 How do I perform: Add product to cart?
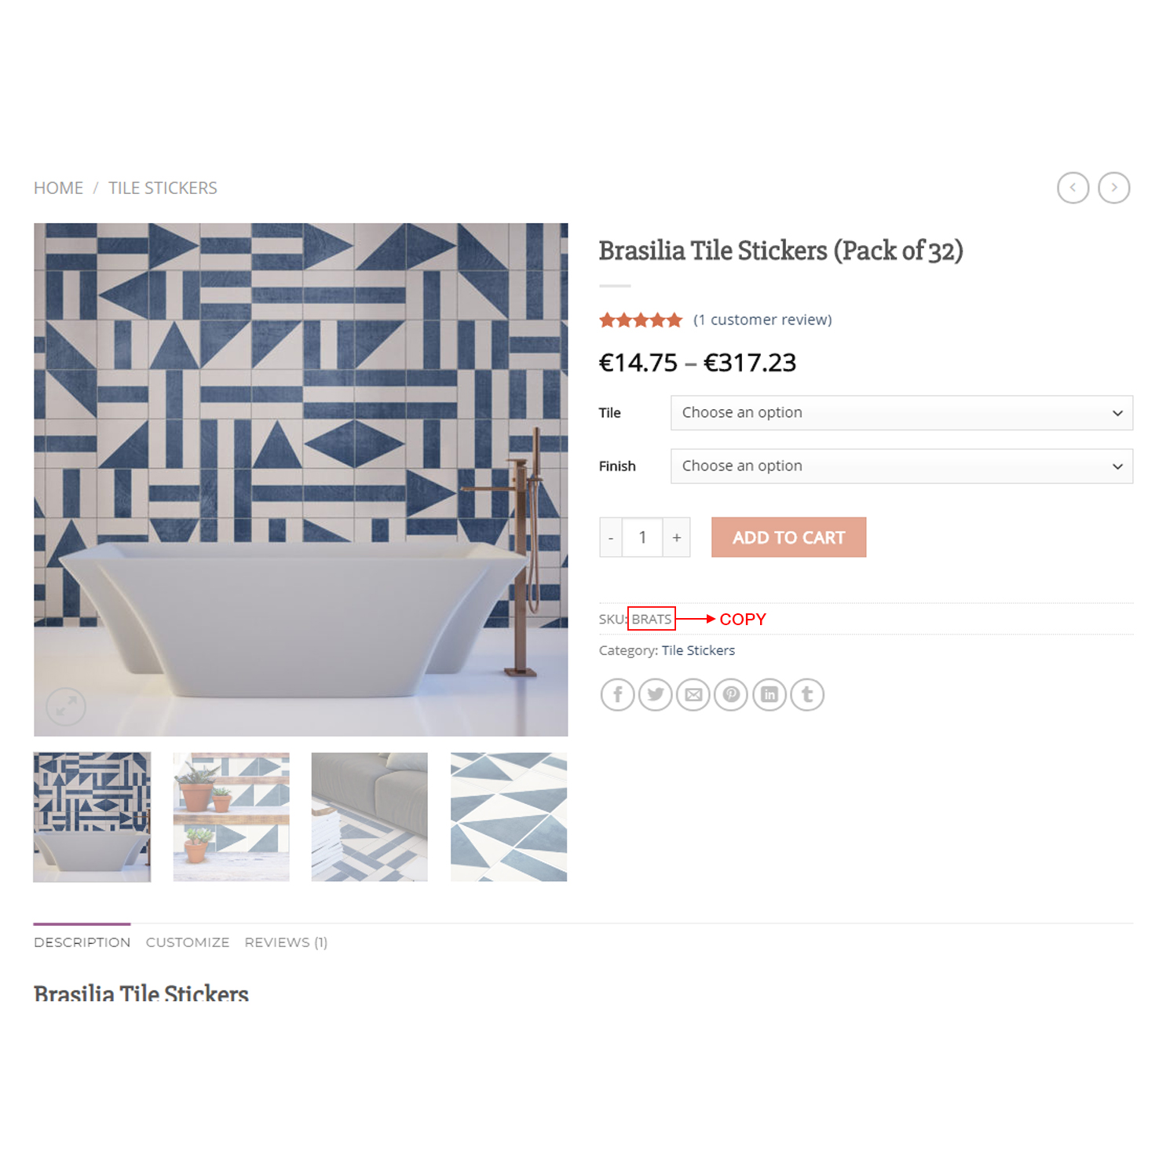788,538
